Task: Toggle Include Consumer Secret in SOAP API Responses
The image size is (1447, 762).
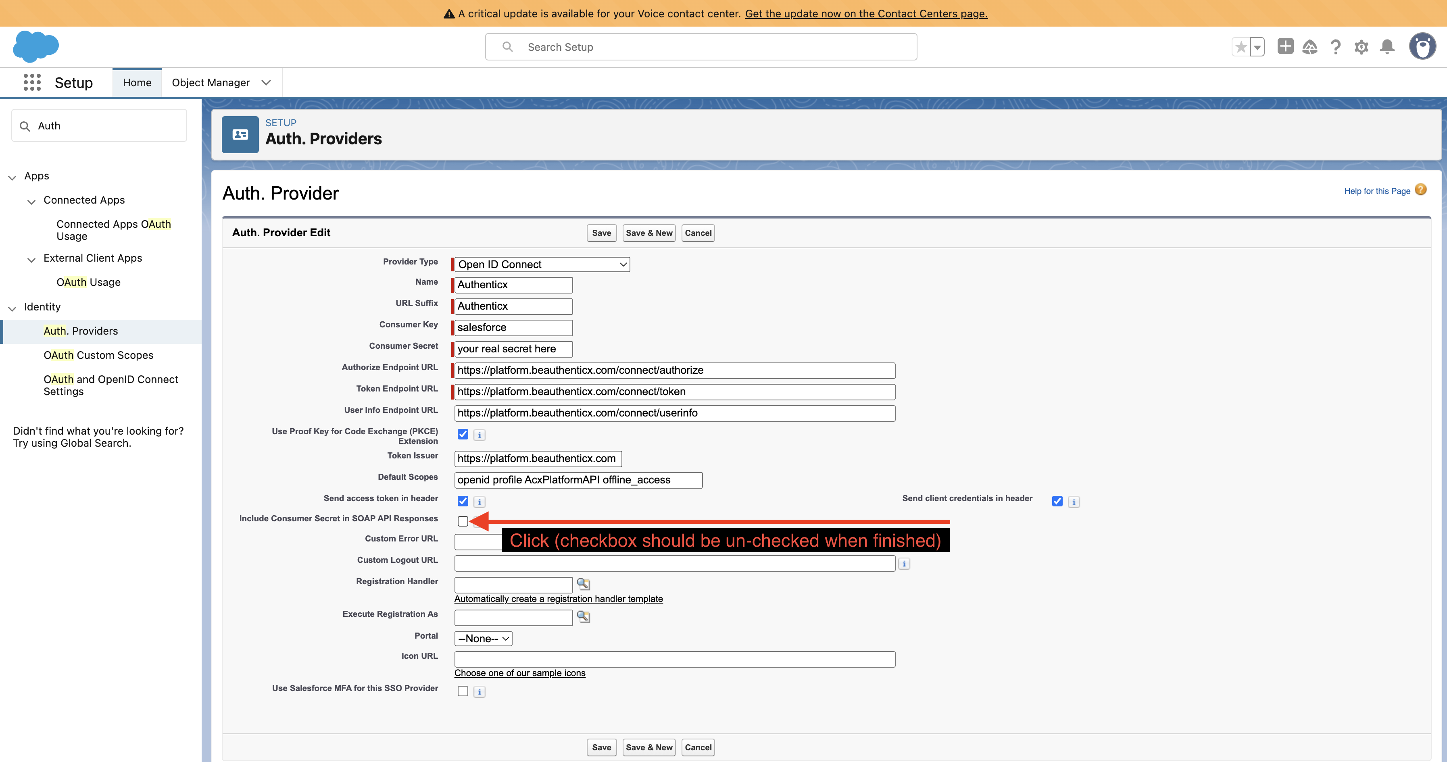Action: tap(463, 522)
